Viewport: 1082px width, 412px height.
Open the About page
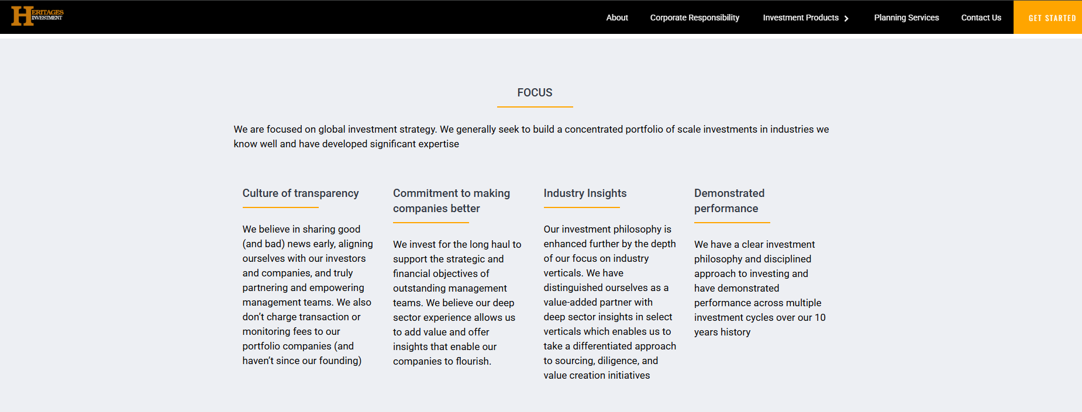coord(617,18)
